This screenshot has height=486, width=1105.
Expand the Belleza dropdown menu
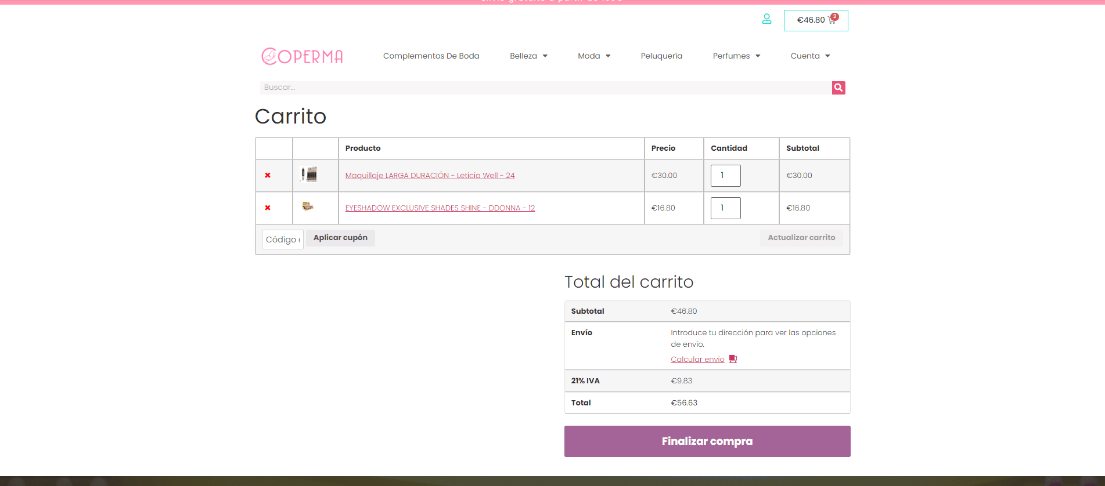point(528,56)
